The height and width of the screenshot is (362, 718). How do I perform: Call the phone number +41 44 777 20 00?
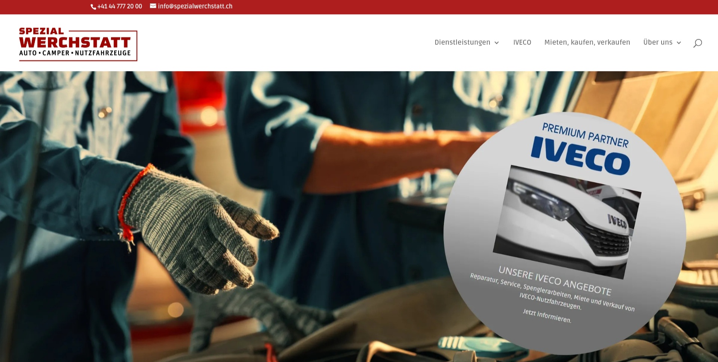(120, 6)
